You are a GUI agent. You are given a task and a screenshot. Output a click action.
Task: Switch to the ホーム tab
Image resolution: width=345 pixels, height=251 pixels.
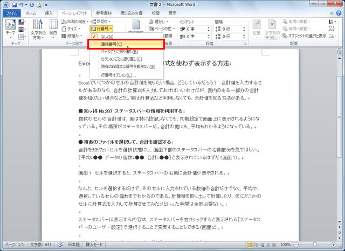[x=31, y=13]
